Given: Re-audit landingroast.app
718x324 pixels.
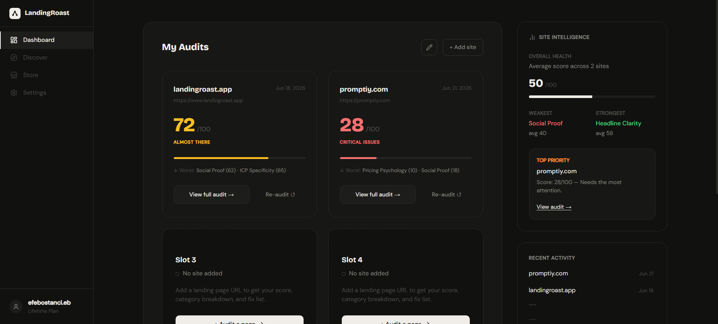Looking at the screenshot, I should [280, 195].
